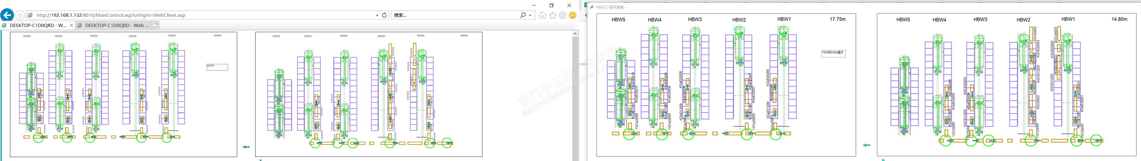Screen dimensions: 1141x161
Task: Click the IE scrollbar up arrow
Action: [x=575, y=34]
